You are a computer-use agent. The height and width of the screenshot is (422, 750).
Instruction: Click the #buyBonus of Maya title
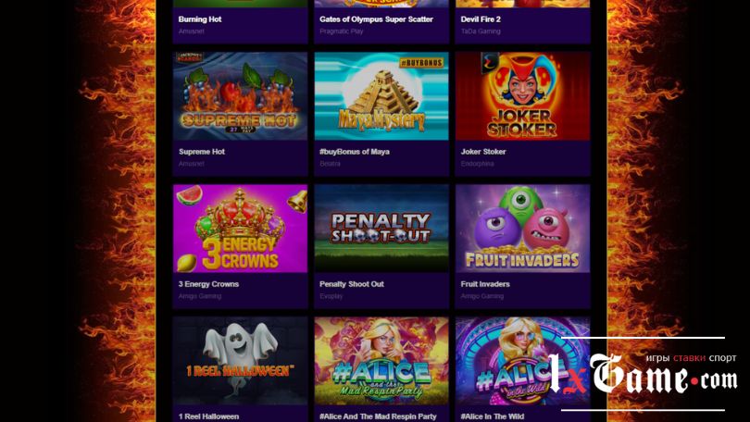point(355,152)
